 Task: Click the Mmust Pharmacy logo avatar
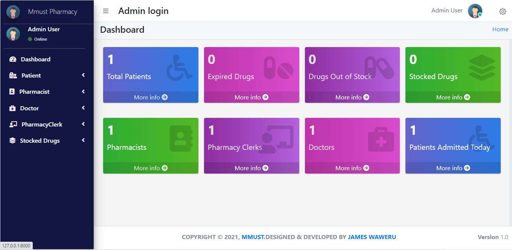point(13,12)
